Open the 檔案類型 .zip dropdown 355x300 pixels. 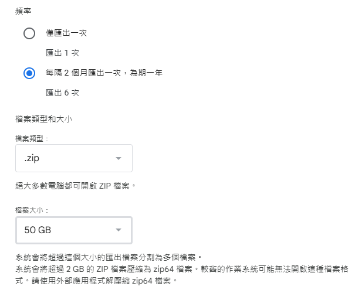coord(74,158)
